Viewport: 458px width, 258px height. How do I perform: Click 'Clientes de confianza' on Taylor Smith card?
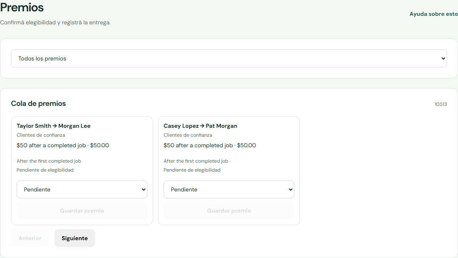[x=41, y=135]
